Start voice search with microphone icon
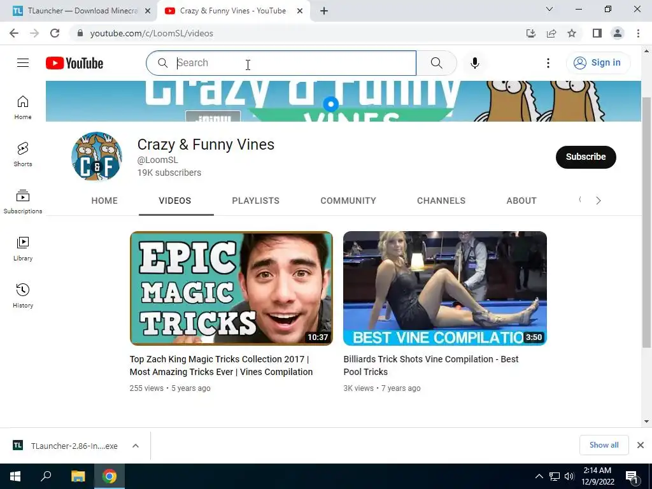Image resolution: width=652 pixels, height=489 pixels. tap(475, 63)
